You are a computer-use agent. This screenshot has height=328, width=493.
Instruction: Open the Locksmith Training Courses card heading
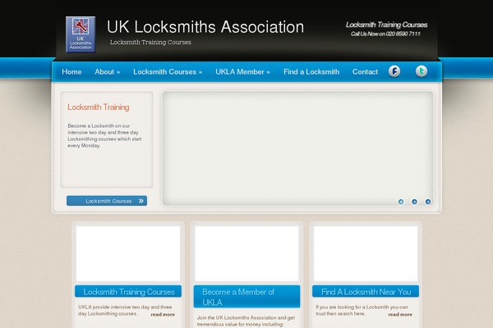point(128,292)
